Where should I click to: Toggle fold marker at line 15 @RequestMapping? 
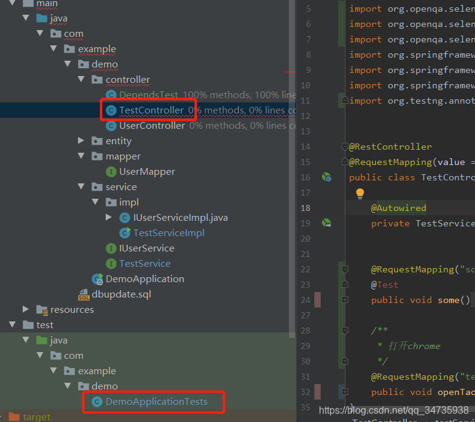[345, 162]
